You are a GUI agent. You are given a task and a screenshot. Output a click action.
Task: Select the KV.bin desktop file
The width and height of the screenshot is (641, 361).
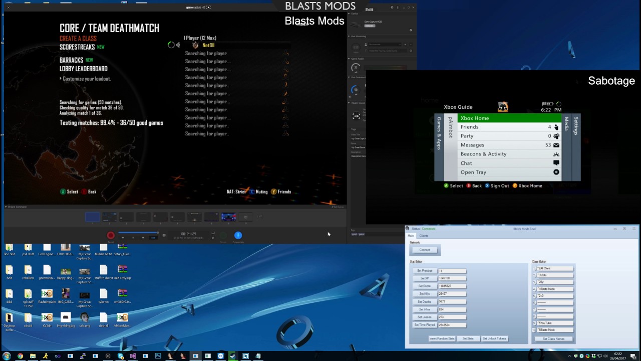coord(47,320)
